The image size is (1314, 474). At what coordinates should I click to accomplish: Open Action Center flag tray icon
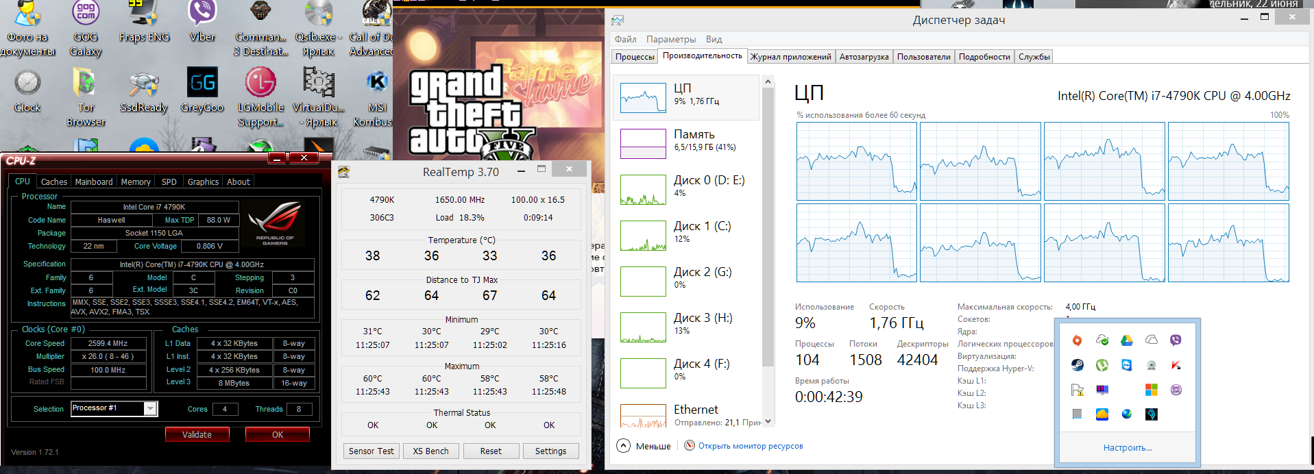pos(1078,390)
